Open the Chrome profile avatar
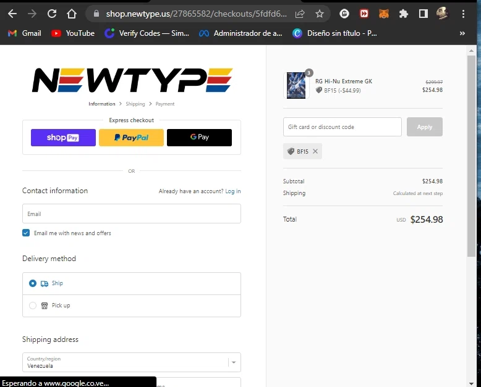This screenshot has height=387, width=481. [442, 14]
